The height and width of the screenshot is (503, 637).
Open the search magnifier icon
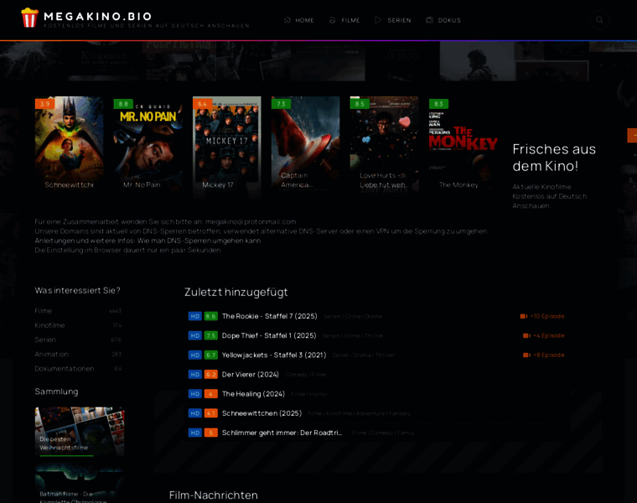point(599,20)
